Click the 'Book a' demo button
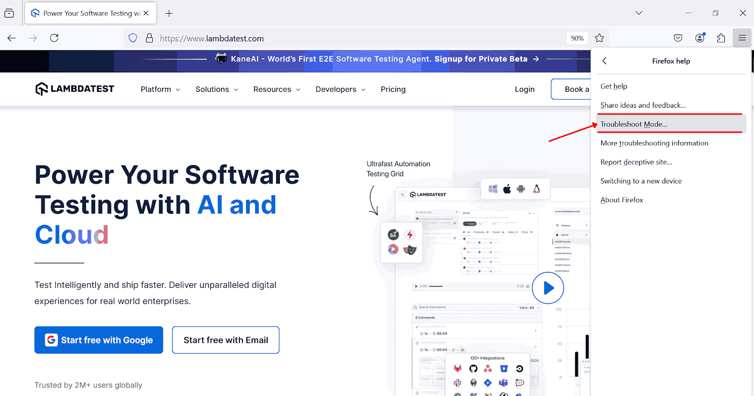The width and height of the screenshot is (754, 396). (x=571, y=89)
